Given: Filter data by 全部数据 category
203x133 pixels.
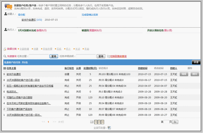Looking at the screenshot, I should point(24,49).
